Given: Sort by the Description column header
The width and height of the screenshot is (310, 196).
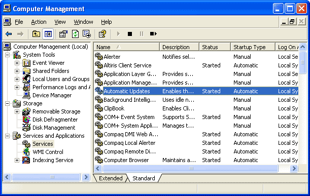Looking at the screenshot, I should pyautogui.click(x=179, y=47).
